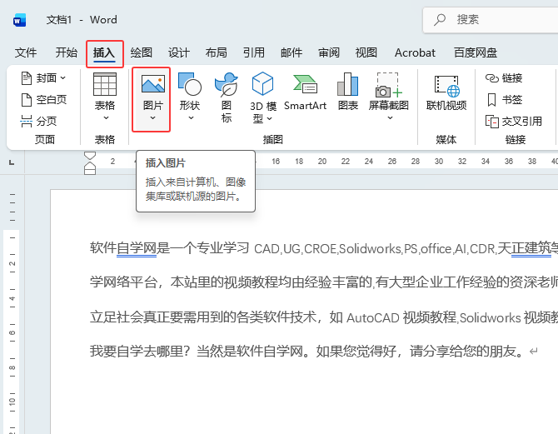Insert online video via 联机视频
558x434 pixels.
[446, 92]
